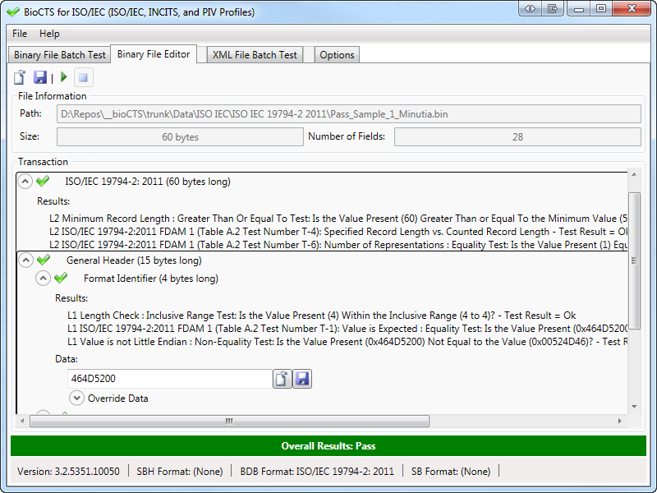The width and height of the screenshot is (657, 493).
Task: Collapse the General Header section
Action: click(25, 260)
